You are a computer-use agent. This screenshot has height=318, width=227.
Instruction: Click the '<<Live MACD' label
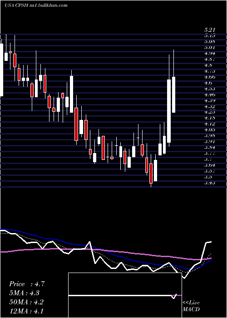point(191,306)
